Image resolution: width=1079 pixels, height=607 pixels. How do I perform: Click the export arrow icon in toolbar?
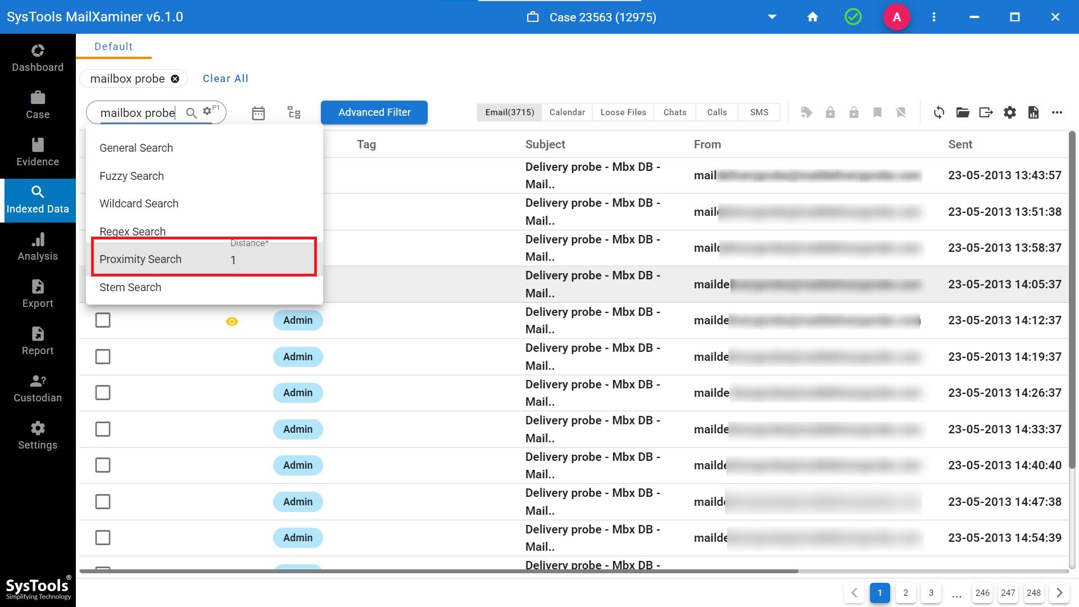[986, 112]
